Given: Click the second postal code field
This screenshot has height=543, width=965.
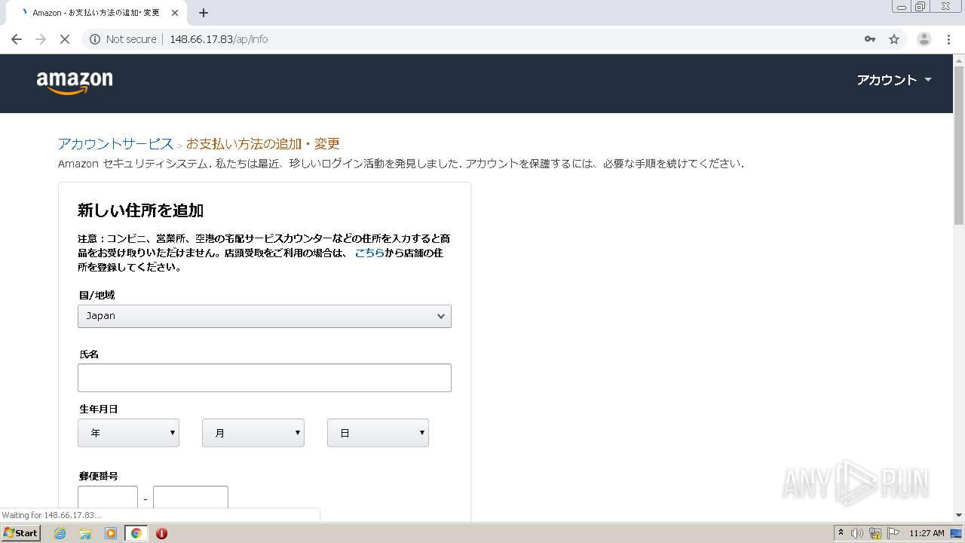Looking at the screenshot, I should (x=191, y=499).
